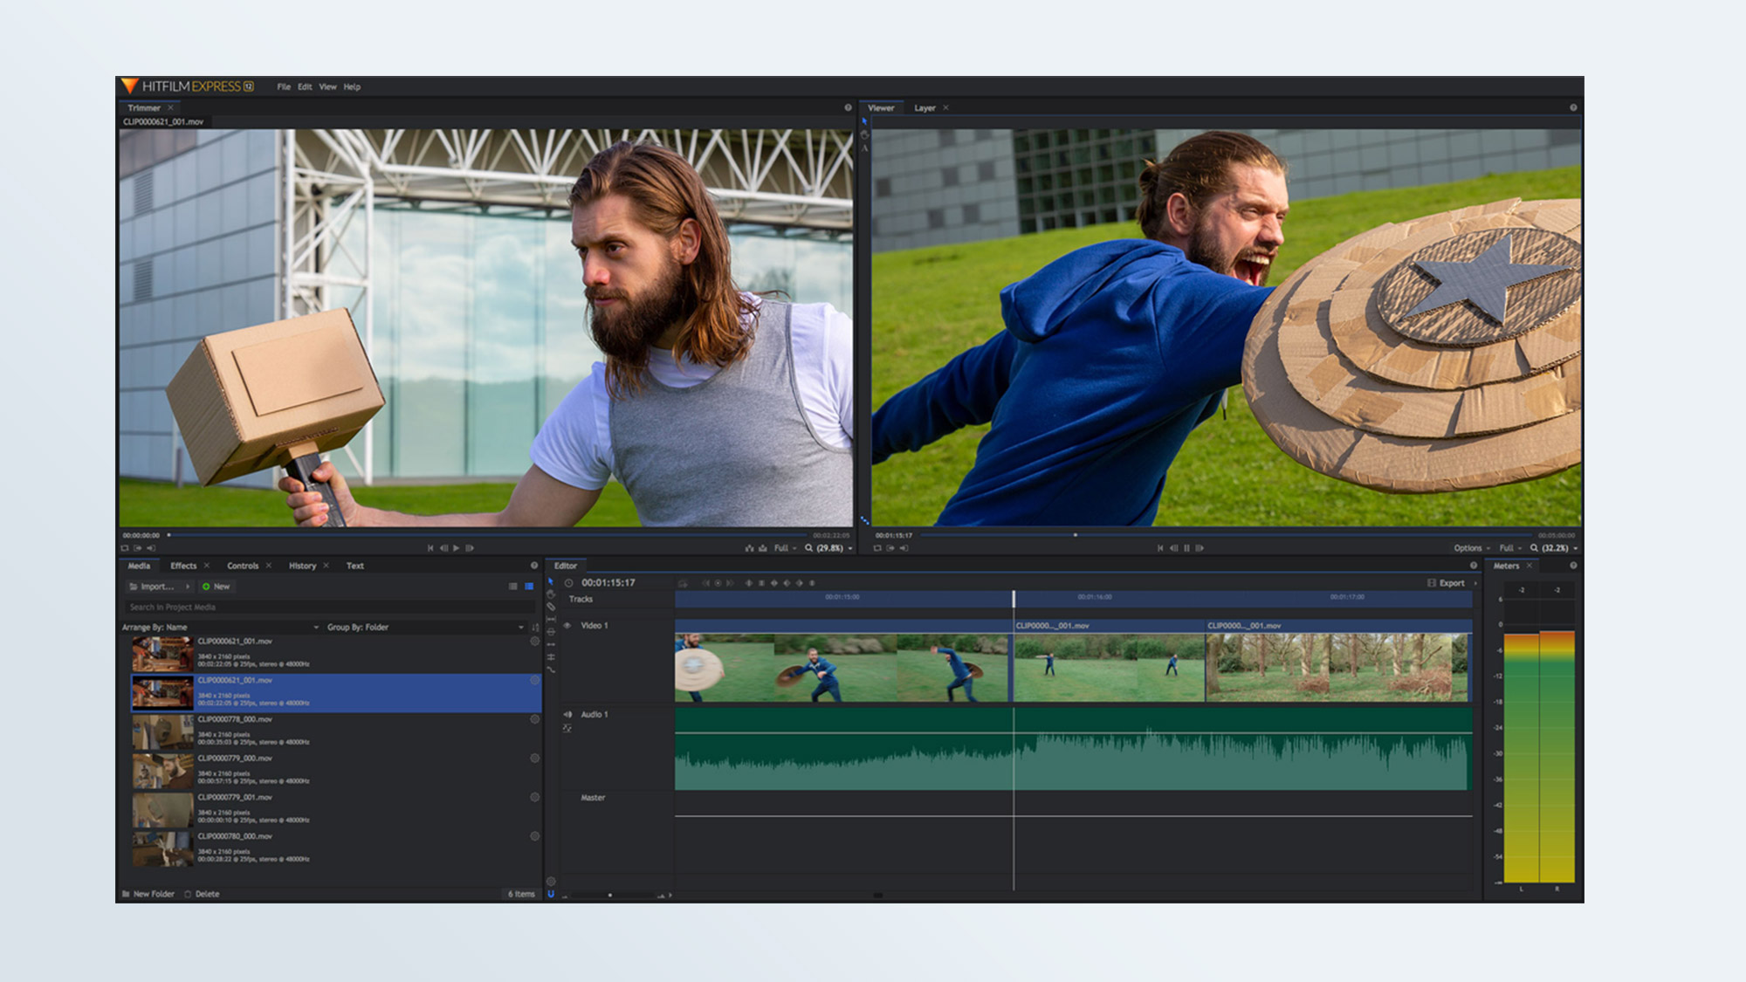This screenshot has width=1746, height=982.
Task: Expand the Export arrow in Editor
Action: coord(1475,583)
